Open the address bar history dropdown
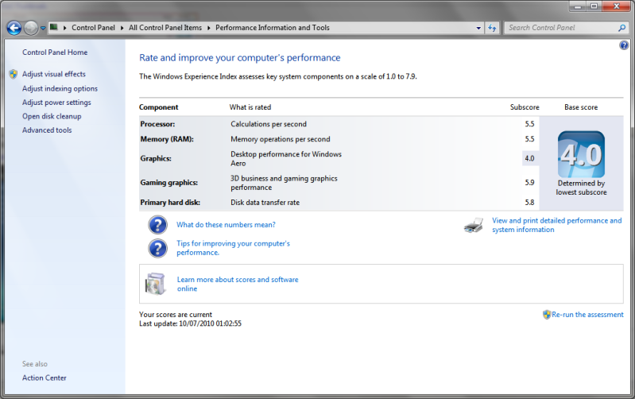The height and width of the screenshot is (399, 635). (x=478, y=28)
